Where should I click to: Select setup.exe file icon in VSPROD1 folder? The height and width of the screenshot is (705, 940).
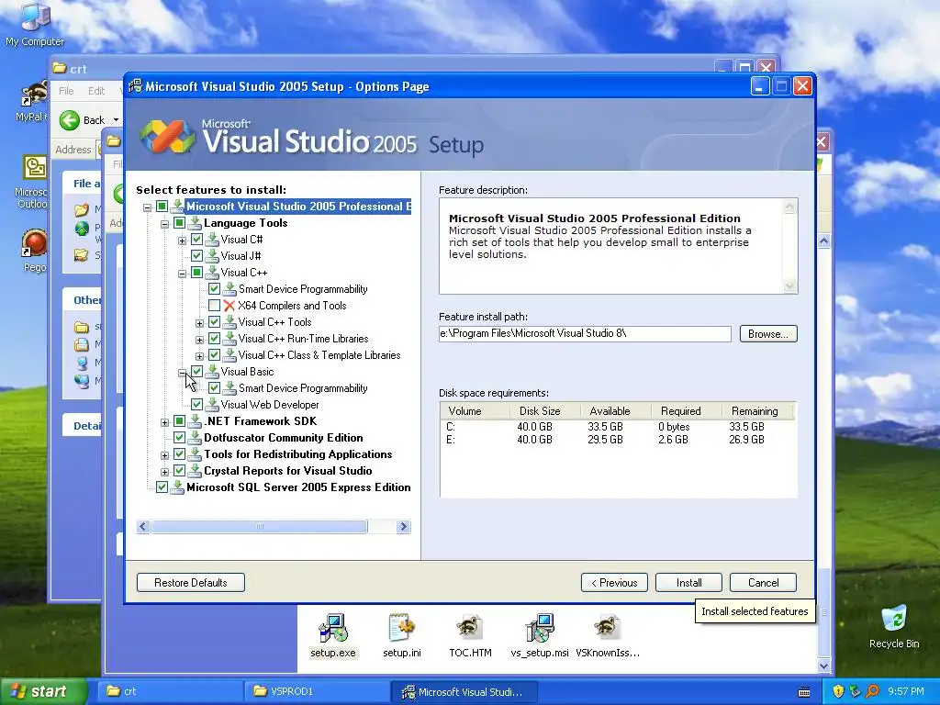pos(332,628)
